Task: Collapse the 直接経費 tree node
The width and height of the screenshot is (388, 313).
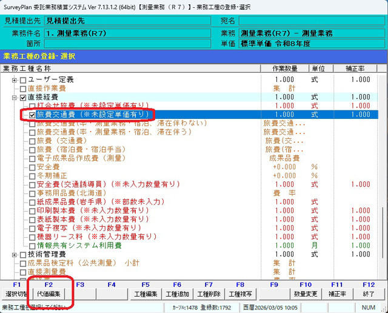Action: click(15, 97)
